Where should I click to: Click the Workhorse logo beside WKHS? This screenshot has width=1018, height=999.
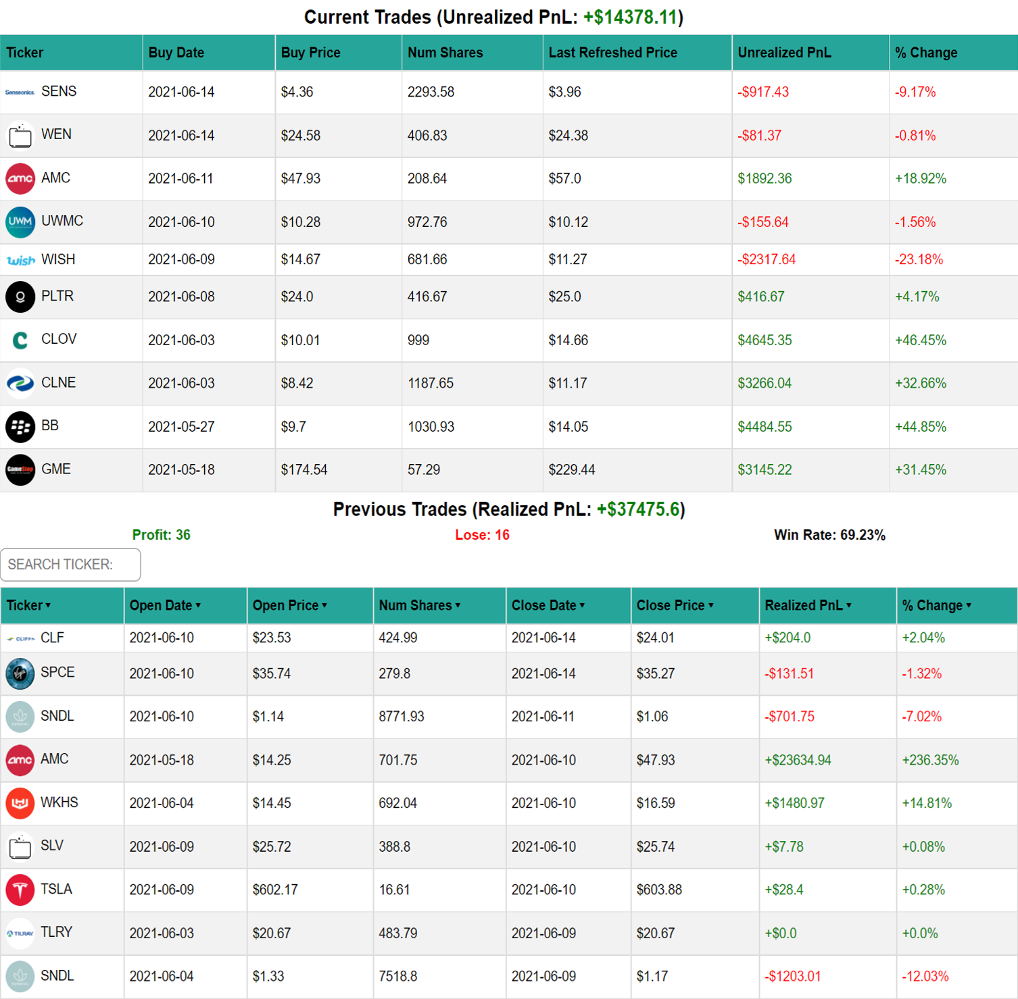[20, 803]
